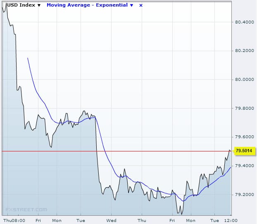Click the 79.8000 price axis label
The height and width of the screenshot is (224, 257).
pyautogui.click(x=244, y=108)
